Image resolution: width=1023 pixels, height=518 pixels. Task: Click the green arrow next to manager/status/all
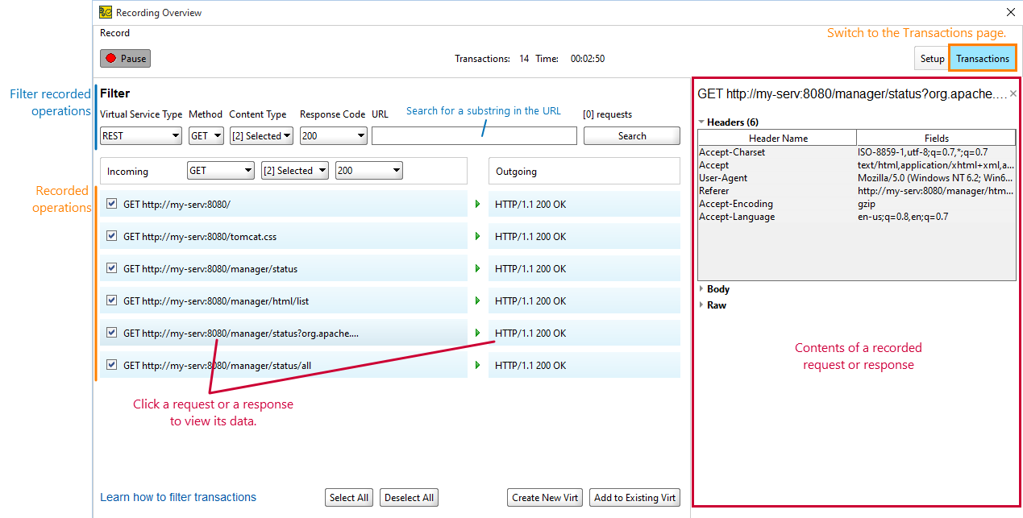point(477,365)
